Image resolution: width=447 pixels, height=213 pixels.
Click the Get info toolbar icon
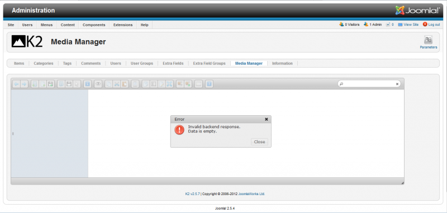(88, 84)
